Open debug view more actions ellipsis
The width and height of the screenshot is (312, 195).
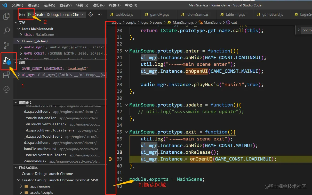[x=100, y=15]
